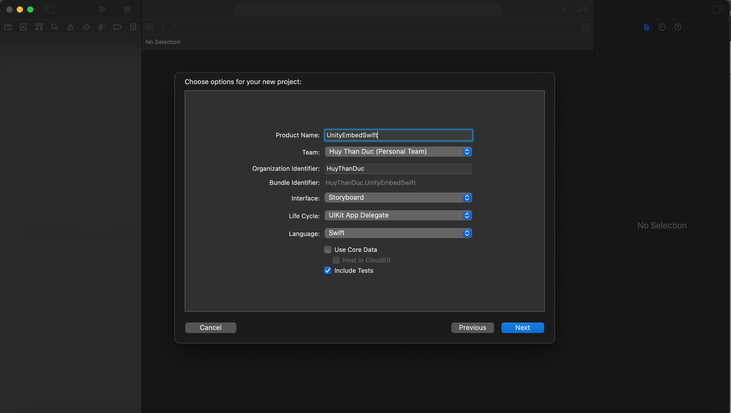This screenshot has height=413, width=731.
Task: Open the Project navigator folder icon
Action: coord(8,27)
